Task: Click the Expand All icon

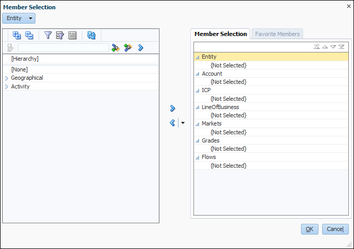Action: [x=16, y=35]
